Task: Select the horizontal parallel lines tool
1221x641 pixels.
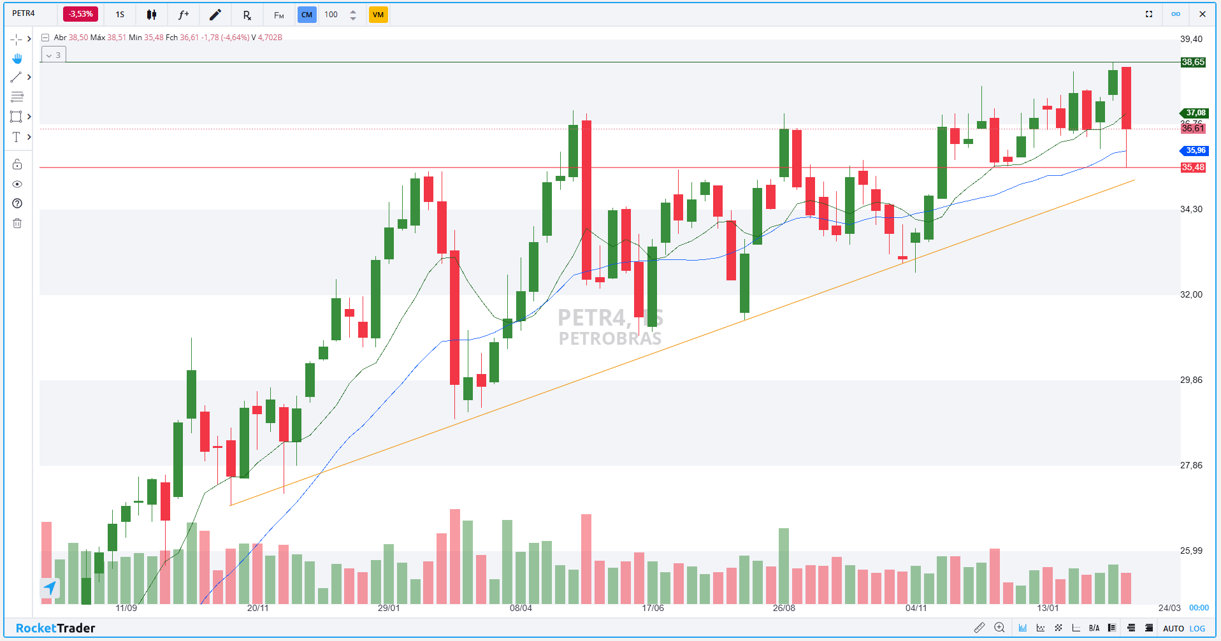Action: 17,97
